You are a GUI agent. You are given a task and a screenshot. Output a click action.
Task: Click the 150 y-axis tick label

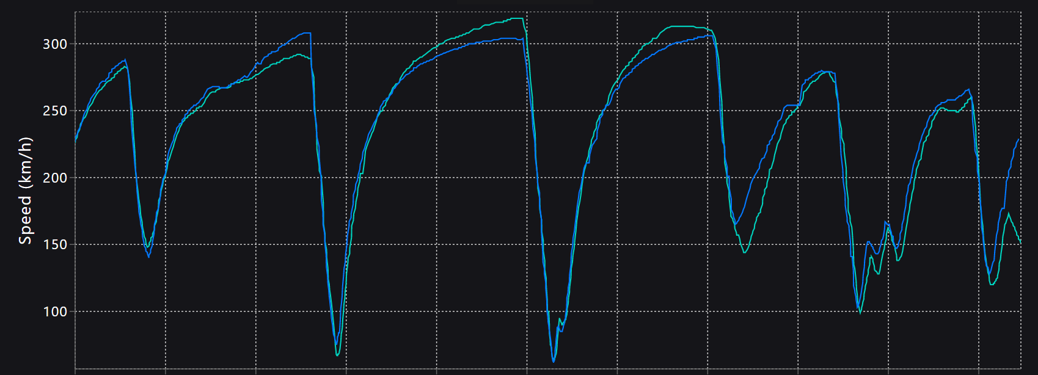[x=54, y=244]
